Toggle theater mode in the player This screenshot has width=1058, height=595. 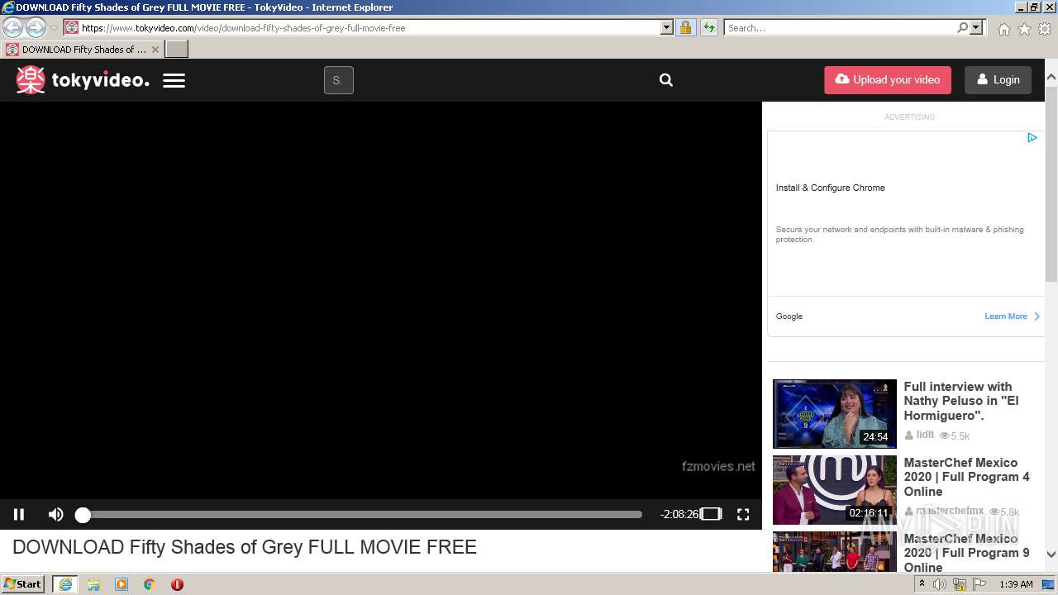[711, 514]
